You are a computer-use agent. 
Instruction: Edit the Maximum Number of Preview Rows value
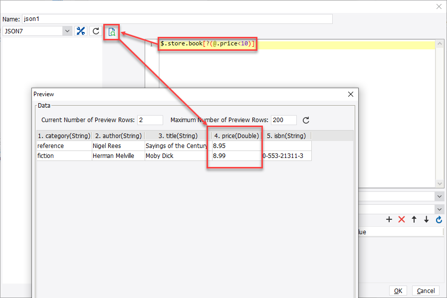tap(283, 120)
